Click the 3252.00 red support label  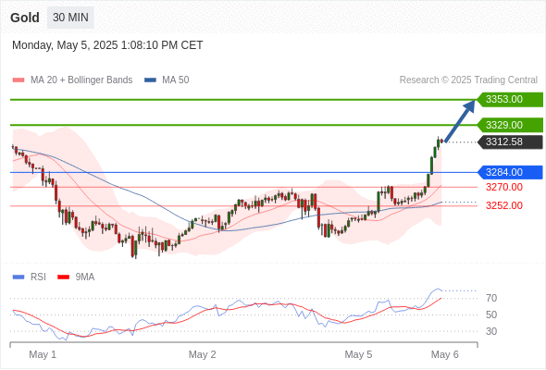pos(504,205)
